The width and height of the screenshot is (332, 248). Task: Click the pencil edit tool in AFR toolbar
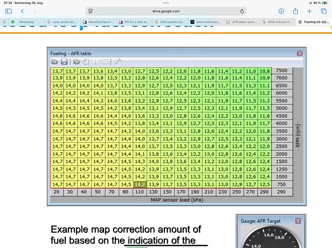point(117,62)
